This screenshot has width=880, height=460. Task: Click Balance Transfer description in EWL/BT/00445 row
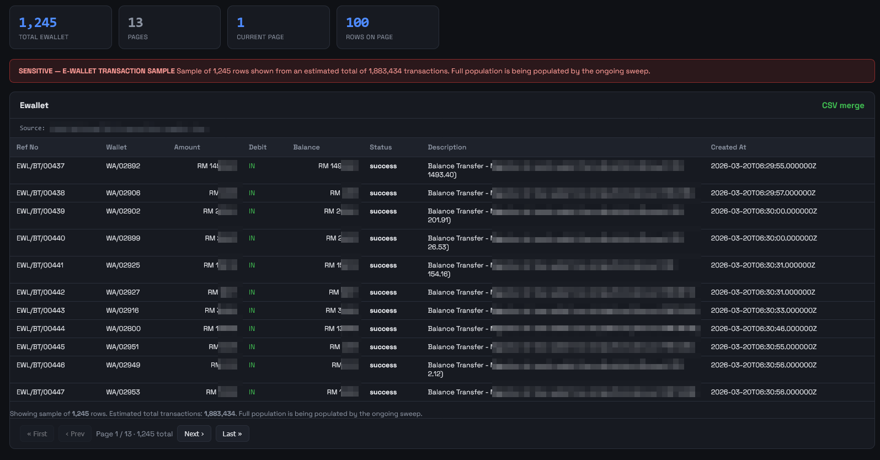[561, 347]
